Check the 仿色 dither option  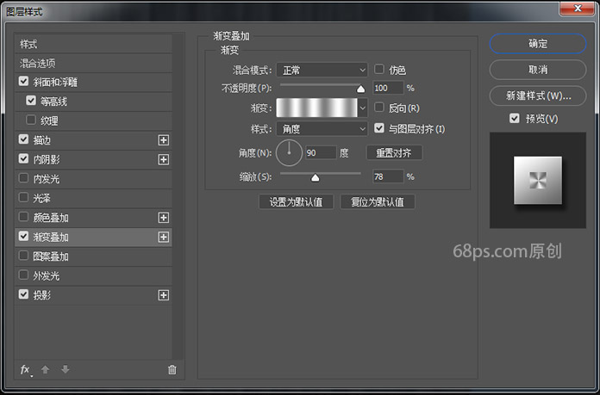[378, 69]
